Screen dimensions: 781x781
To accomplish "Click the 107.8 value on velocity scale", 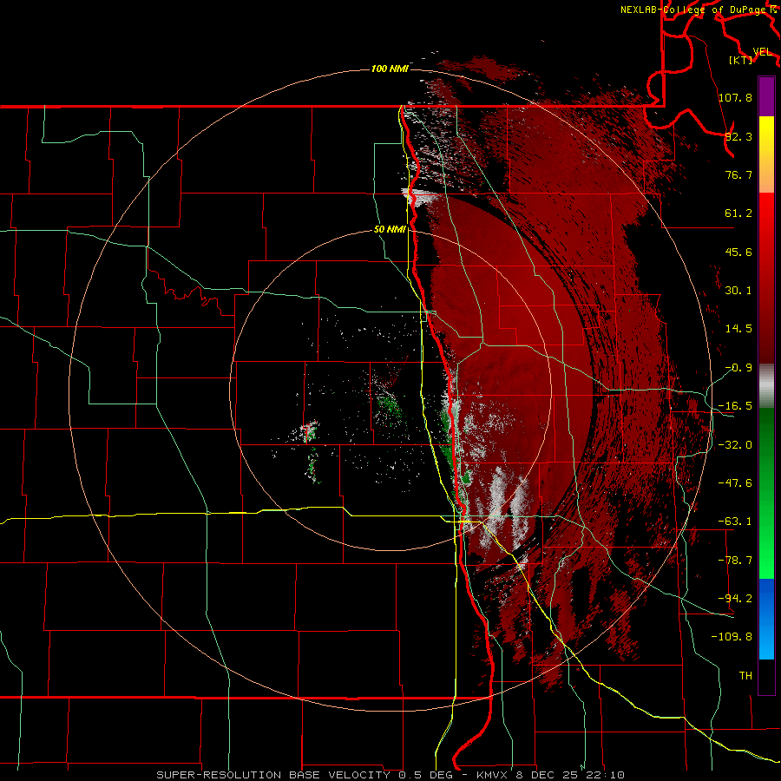I will point(735,97).
